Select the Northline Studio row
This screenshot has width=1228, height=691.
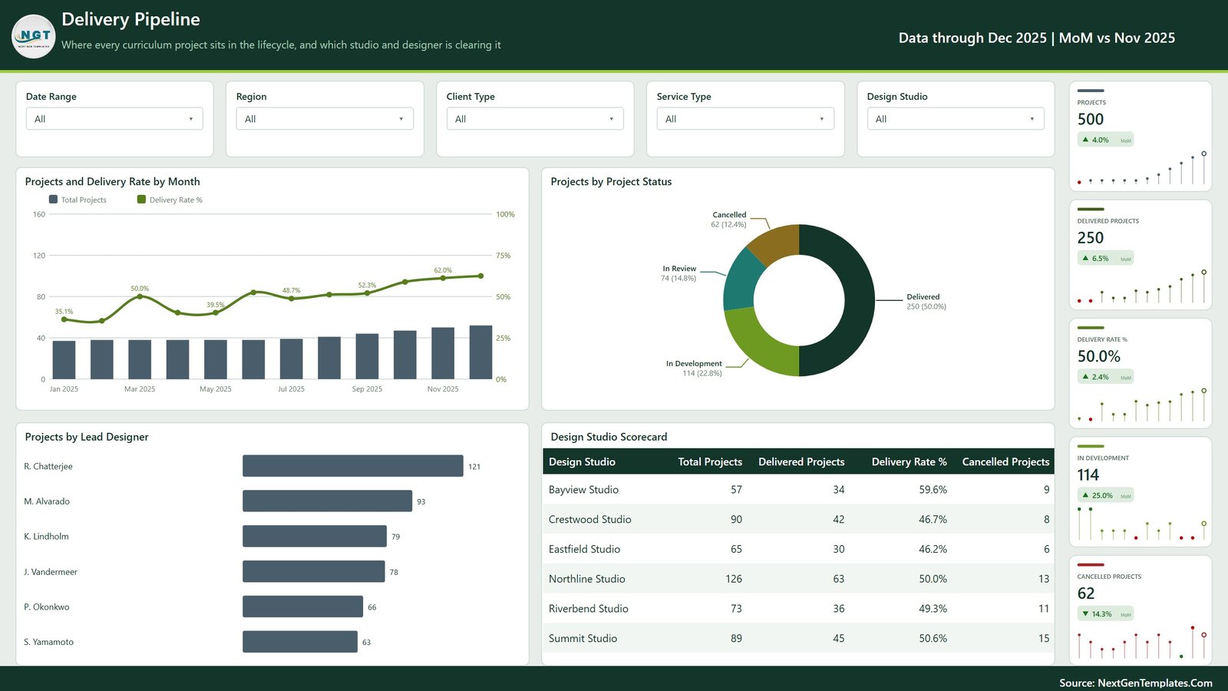point(798,579)
